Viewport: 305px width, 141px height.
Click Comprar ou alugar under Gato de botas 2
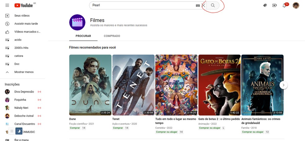click(210, 128)
